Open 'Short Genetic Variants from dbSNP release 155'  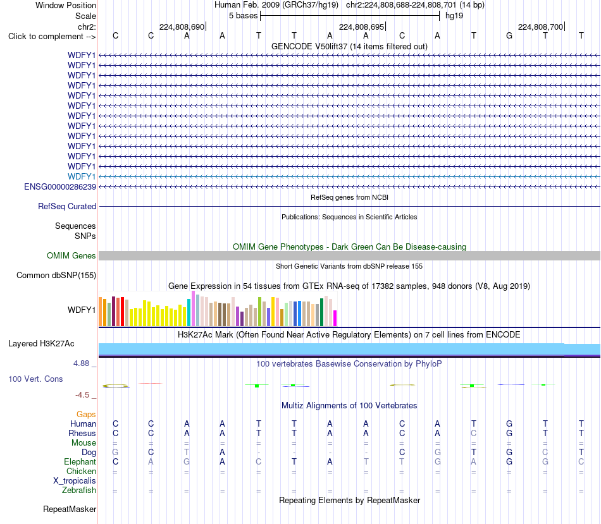click(x=349, y=266)
